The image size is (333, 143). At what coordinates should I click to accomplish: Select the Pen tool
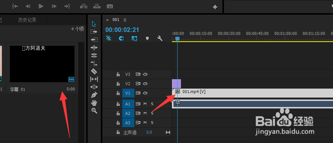click(x=94, y=95)
